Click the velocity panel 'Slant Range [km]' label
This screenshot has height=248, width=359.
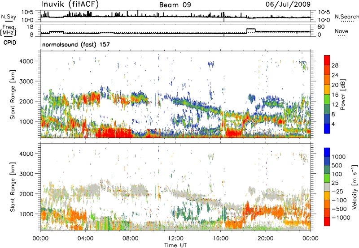coord(13,187)
